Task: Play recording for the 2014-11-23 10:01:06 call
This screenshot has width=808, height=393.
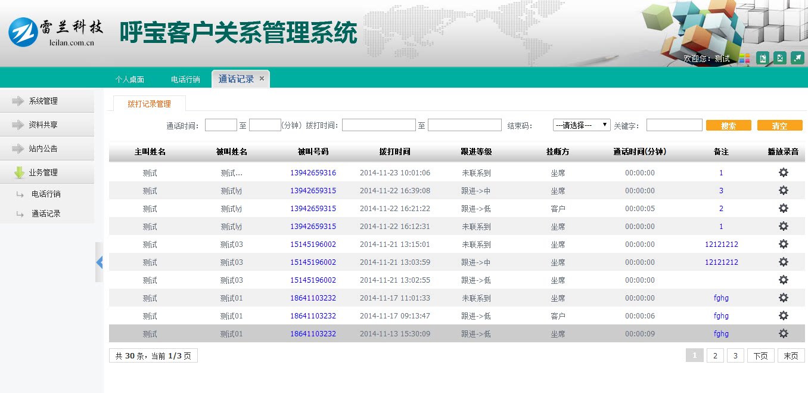Action: click(783, 172)
